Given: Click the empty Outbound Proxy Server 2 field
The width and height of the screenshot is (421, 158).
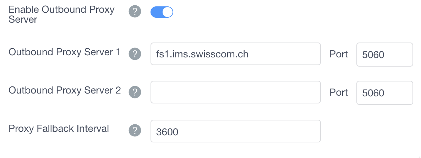Looking at the screenshot, I should [235, 92].
